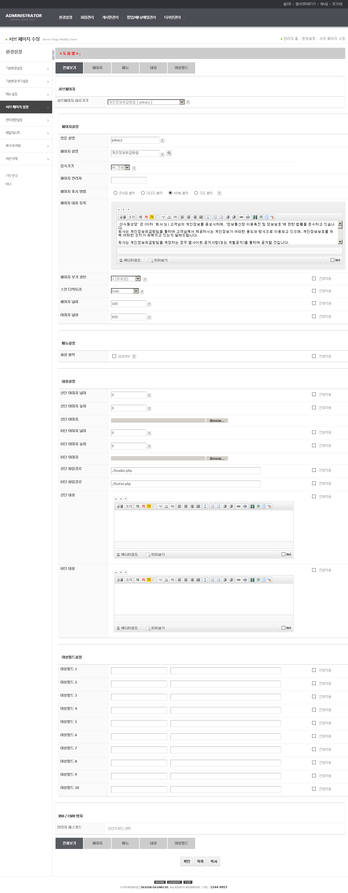
Task: Click help icon next to English description field
Action: tap(162, 140)
